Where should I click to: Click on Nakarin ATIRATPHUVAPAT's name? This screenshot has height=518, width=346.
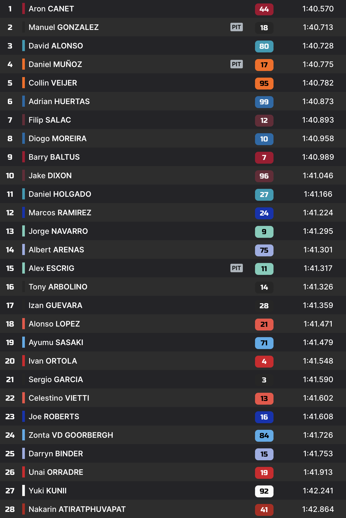click(77, 509)
